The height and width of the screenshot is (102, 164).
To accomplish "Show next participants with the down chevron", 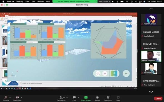I will 151,91.
